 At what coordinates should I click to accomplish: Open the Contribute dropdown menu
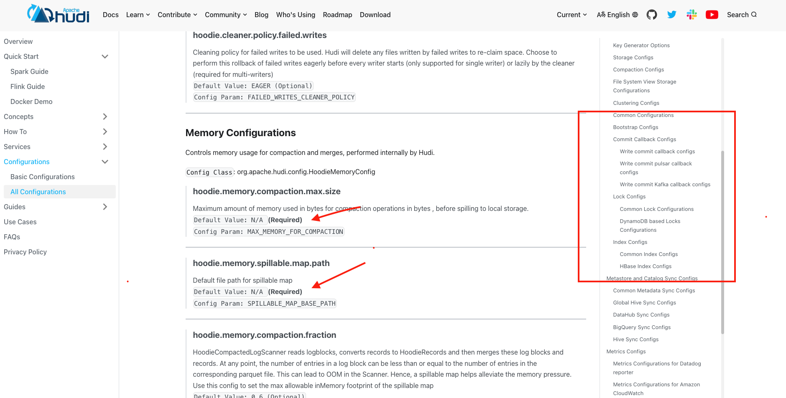[x=177, y=15]
